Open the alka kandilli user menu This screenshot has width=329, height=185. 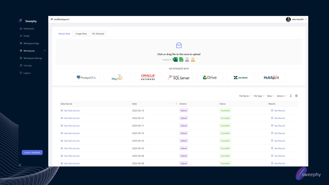click(x=296, y=20)
